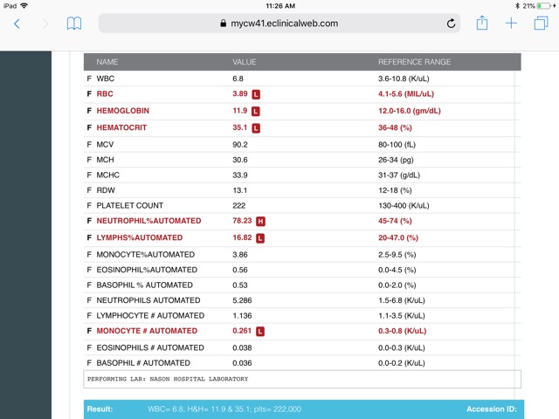The height and width of the screenshot is (419, 559).
Task: Tap the mycw41.eclinicalweb.com address bar
Action: (x=279, y=24)
